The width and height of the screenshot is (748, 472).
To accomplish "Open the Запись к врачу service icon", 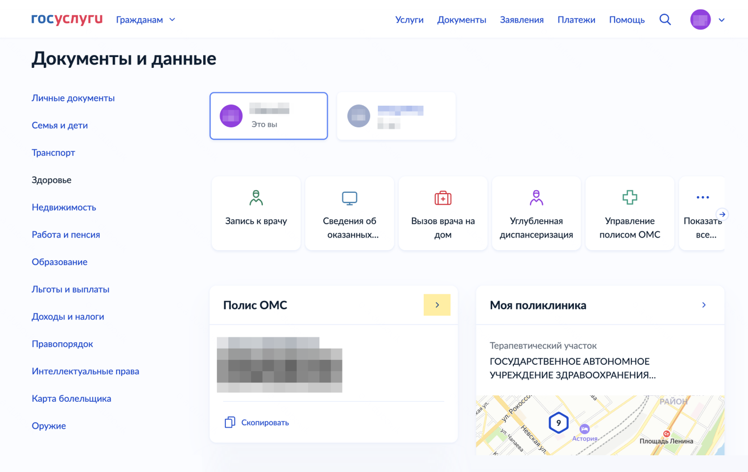I will [256, 198].
